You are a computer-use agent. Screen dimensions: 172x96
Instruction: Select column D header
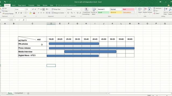[x=51, y=23]
